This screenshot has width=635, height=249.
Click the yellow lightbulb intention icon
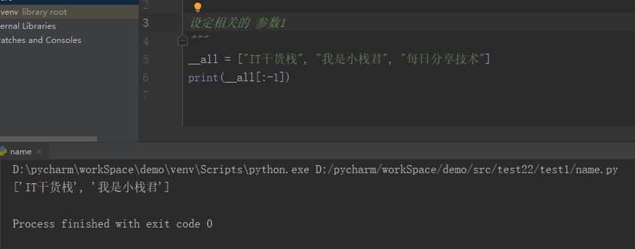[x=198, y=7]
